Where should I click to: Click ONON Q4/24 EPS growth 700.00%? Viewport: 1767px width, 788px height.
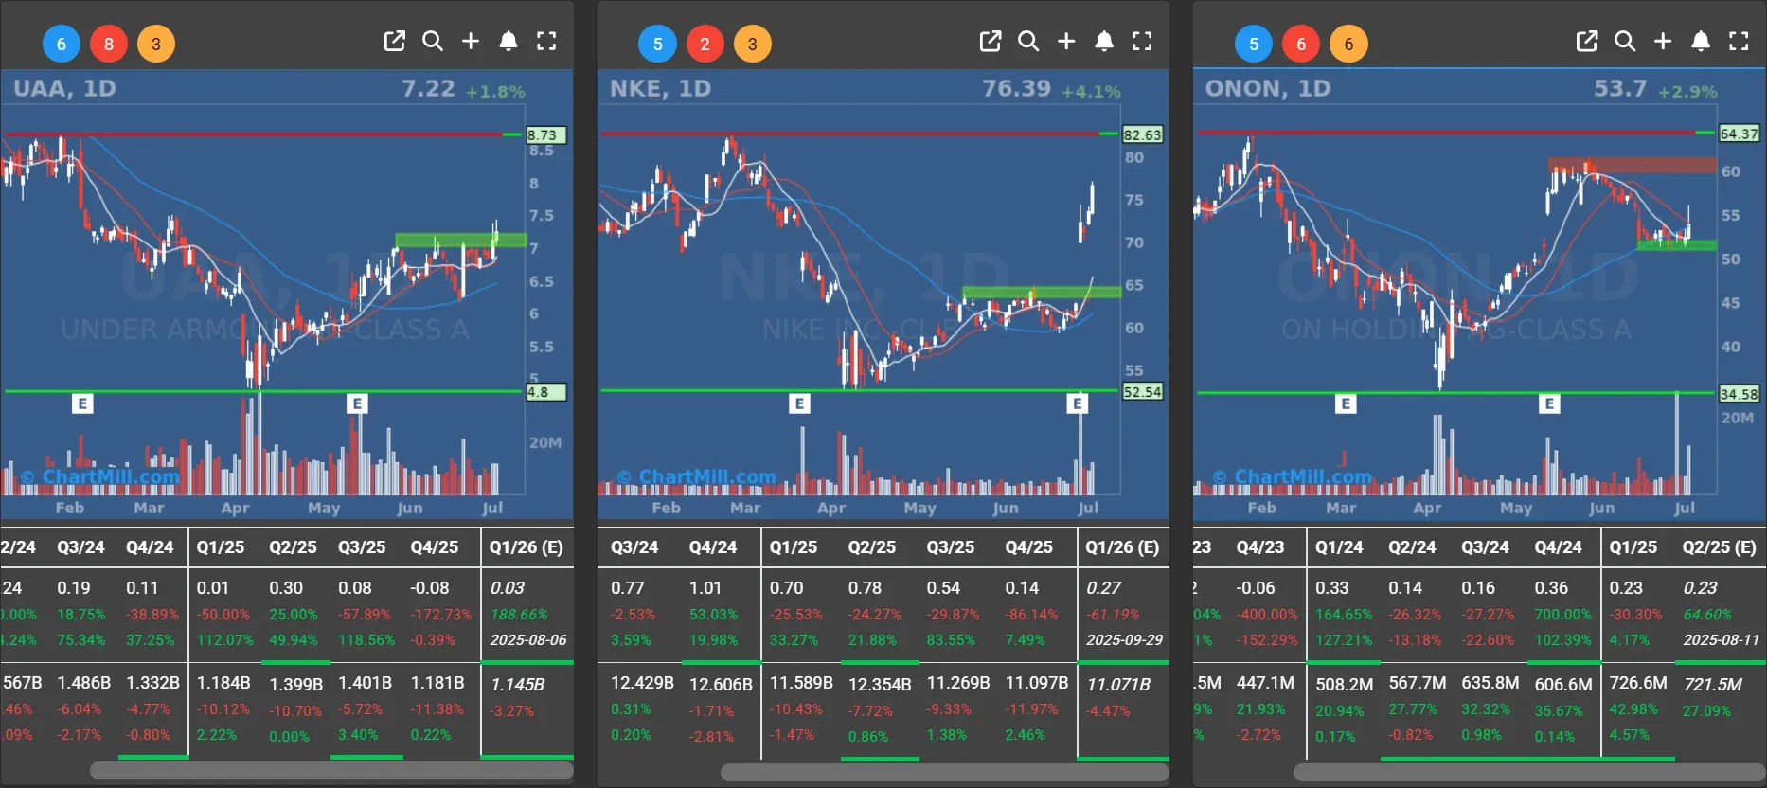[x=1563, y=615]
